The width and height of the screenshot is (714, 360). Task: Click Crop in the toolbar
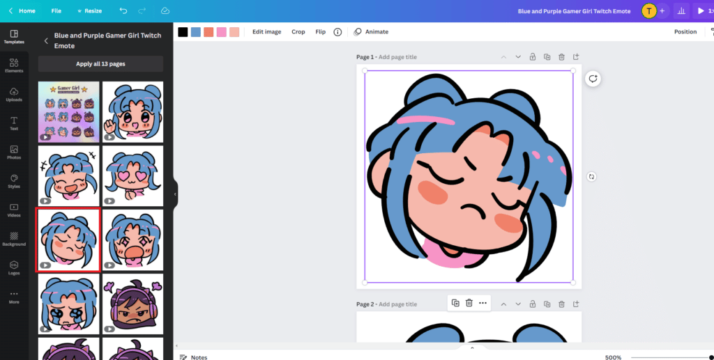298,32
